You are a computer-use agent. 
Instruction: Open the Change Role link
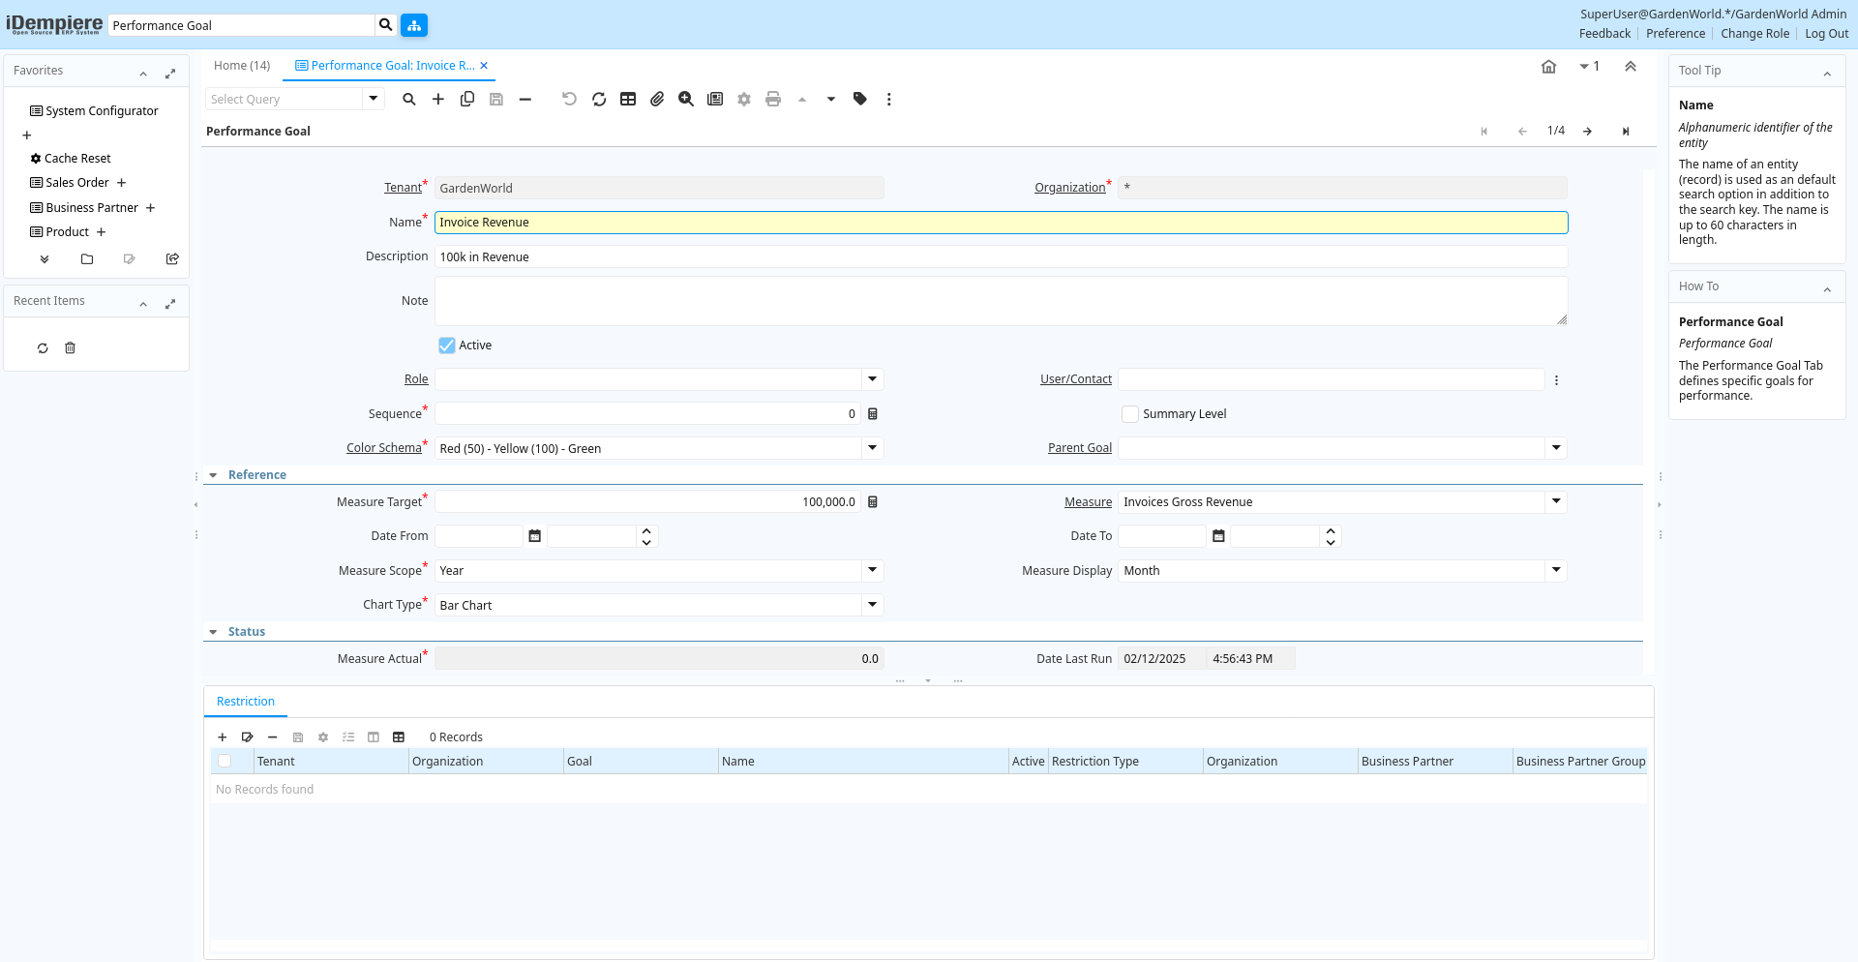point(1754,34)
